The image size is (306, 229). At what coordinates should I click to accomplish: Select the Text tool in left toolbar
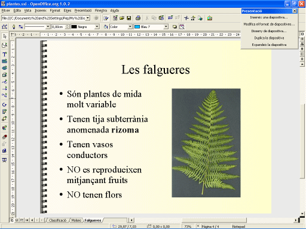pos(4,54)
